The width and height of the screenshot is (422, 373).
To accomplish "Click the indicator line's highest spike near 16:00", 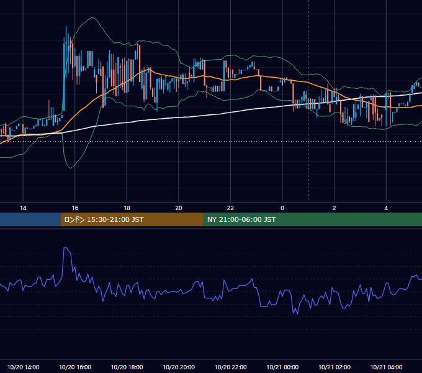I will 65,247.
